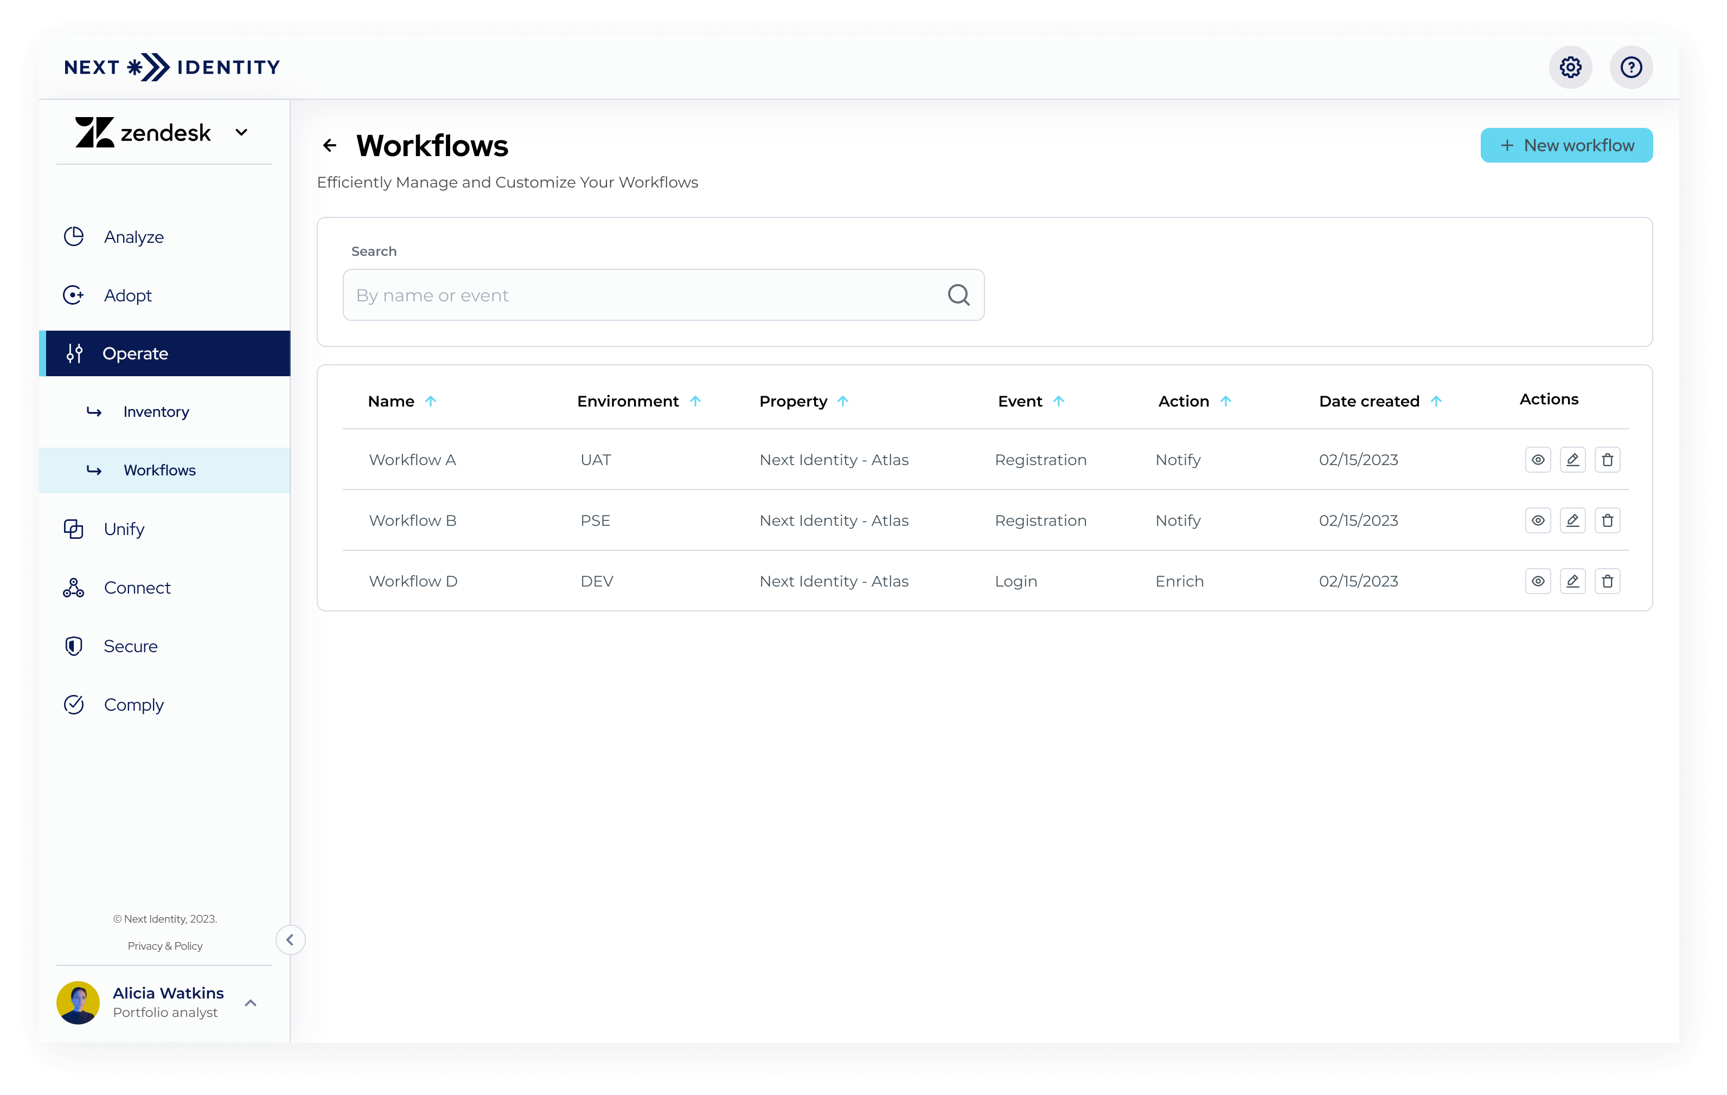Click the help question mark icon
This screenshot has height=1095, width=1727.
[1631, 67]
